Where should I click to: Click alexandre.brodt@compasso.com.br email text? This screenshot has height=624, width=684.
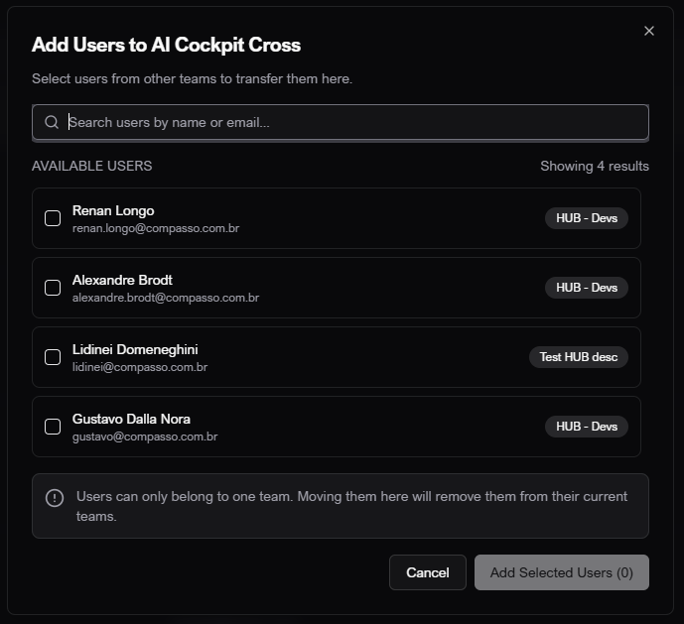(166, 298)
